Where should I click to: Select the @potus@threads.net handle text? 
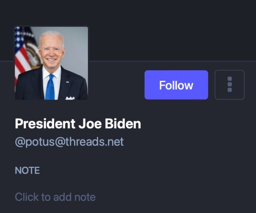click(x=69, y=142)
